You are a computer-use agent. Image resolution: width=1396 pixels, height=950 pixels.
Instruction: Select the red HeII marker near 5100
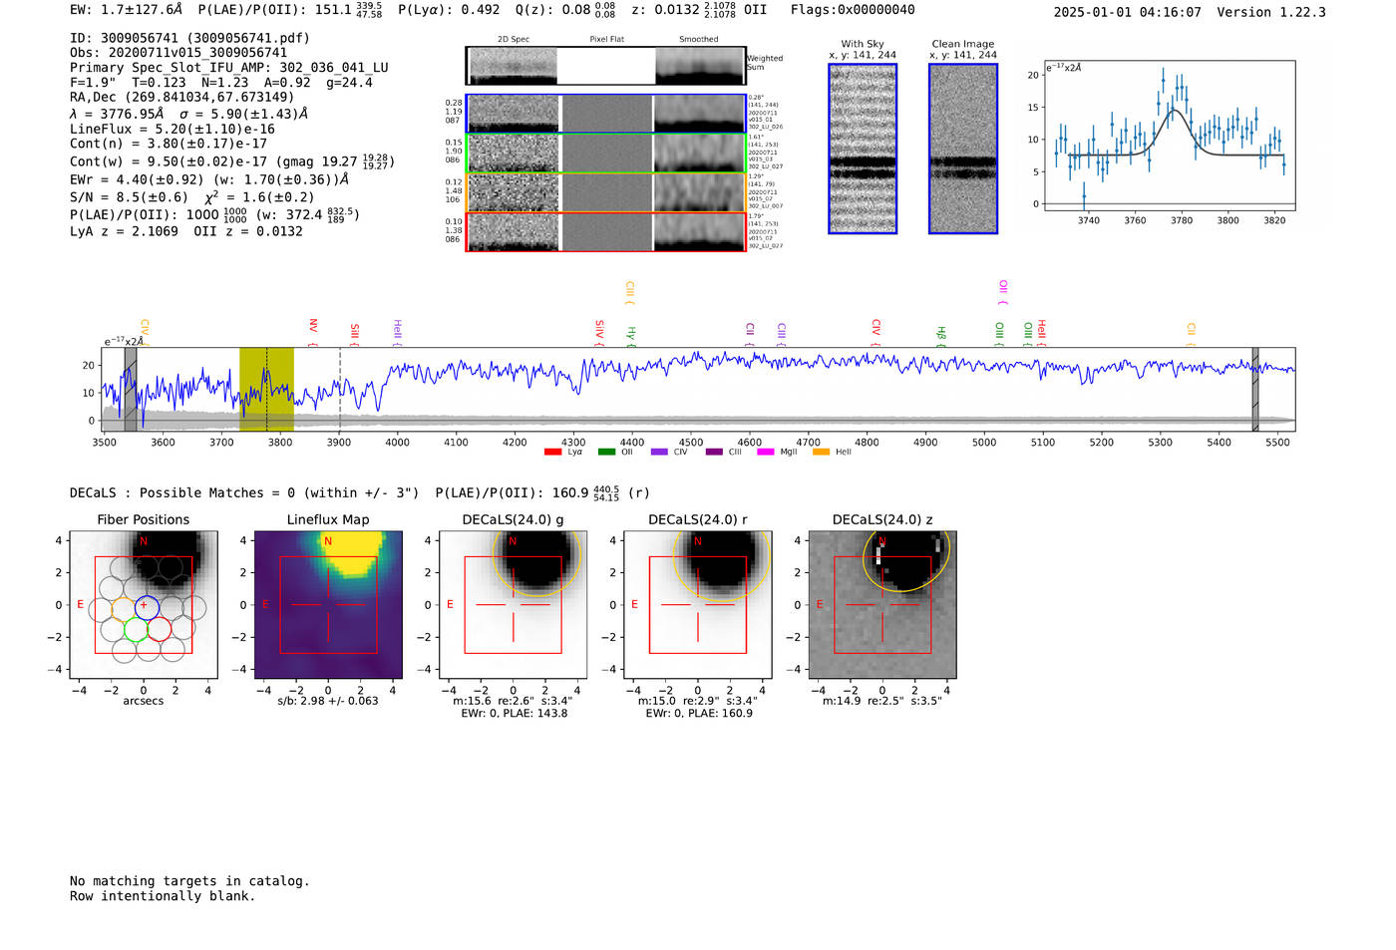coord(1041,333)
